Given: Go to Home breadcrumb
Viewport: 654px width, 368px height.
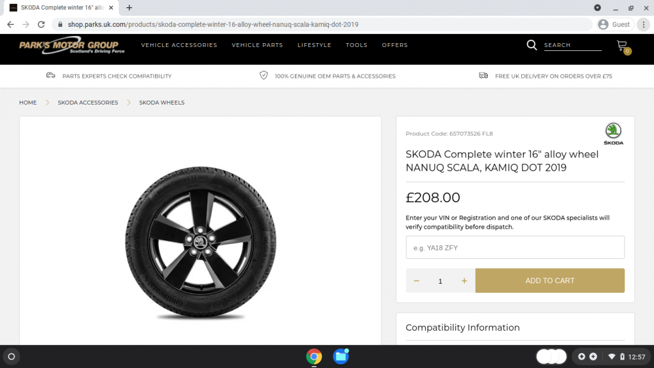Looking at the screenshot, I should [28, 103].
